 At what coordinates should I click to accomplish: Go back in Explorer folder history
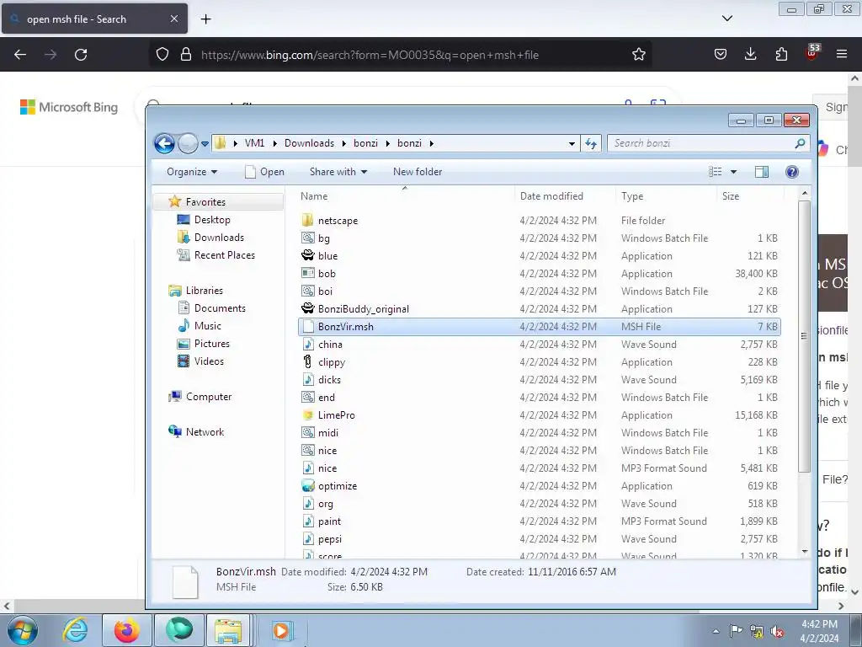(164, 143)
